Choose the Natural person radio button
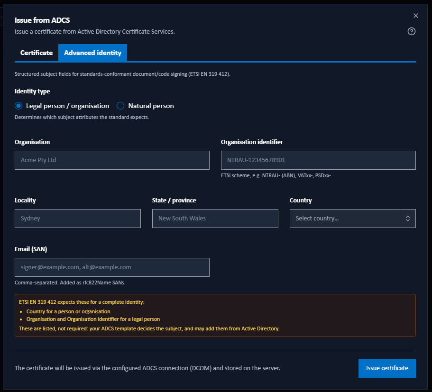Image resolution: width=432 pixels, height=392 pixels. coord(120,106)
